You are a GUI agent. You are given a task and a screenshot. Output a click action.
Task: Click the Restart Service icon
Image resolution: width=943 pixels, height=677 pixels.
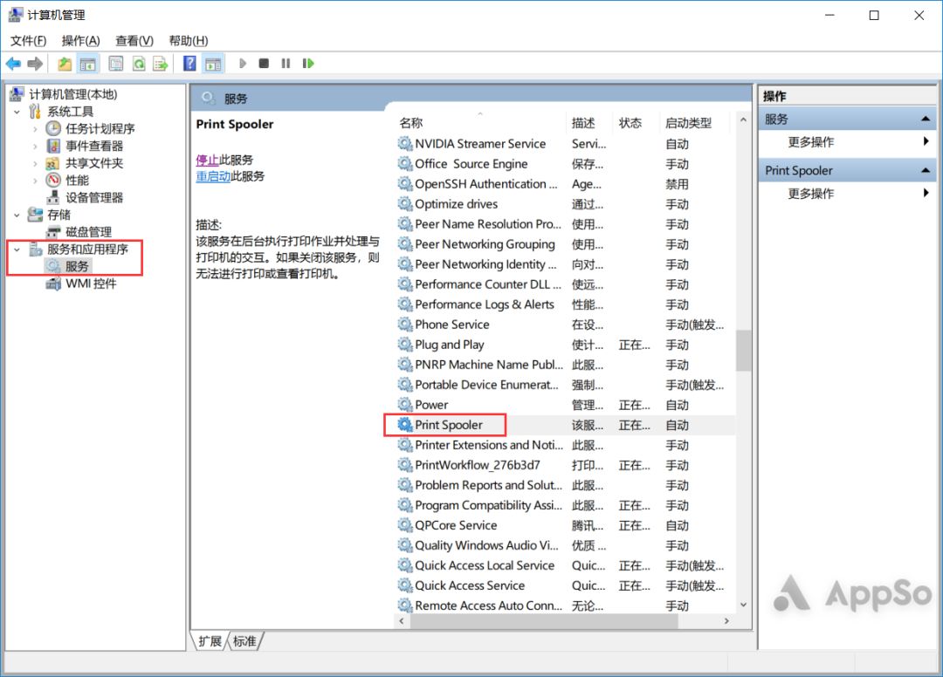click(308, 64)
